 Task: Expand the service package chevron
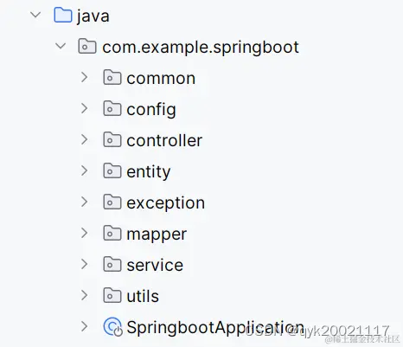pyautogui.click(x=85, y=264)
